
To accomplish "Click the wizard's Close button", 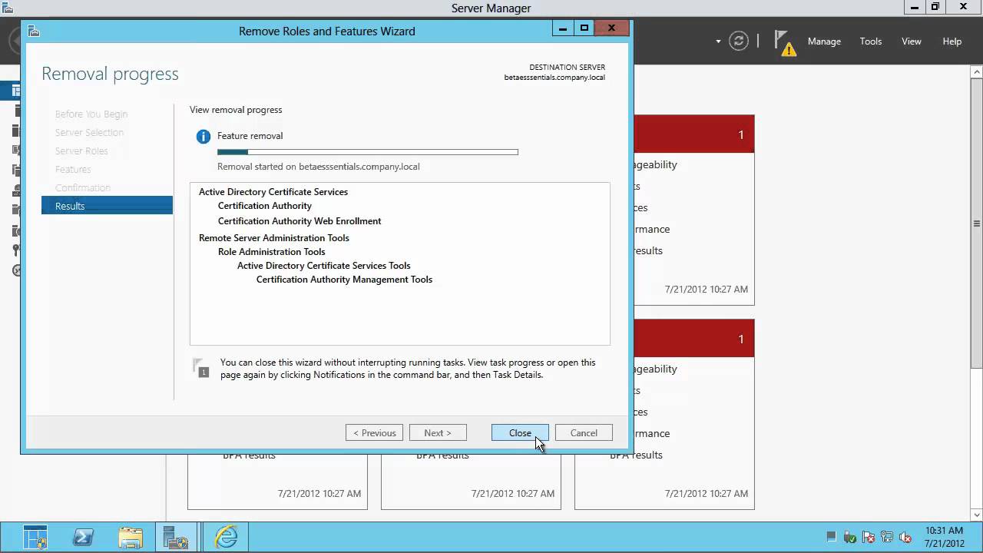I will pyautogui.click(x=520, y=433).
